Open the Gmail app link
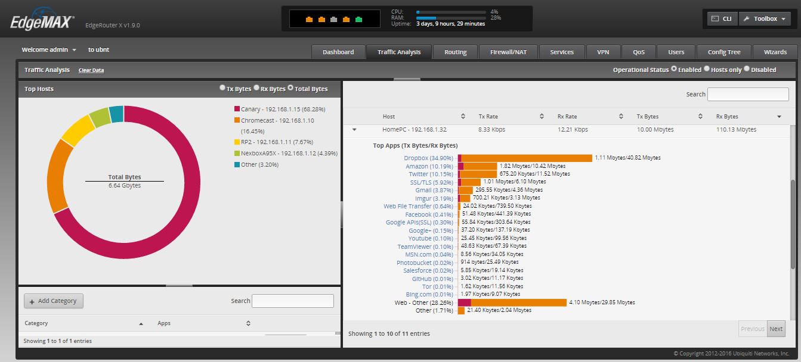The width and height of the screenshot is (801, 362). 434,190
